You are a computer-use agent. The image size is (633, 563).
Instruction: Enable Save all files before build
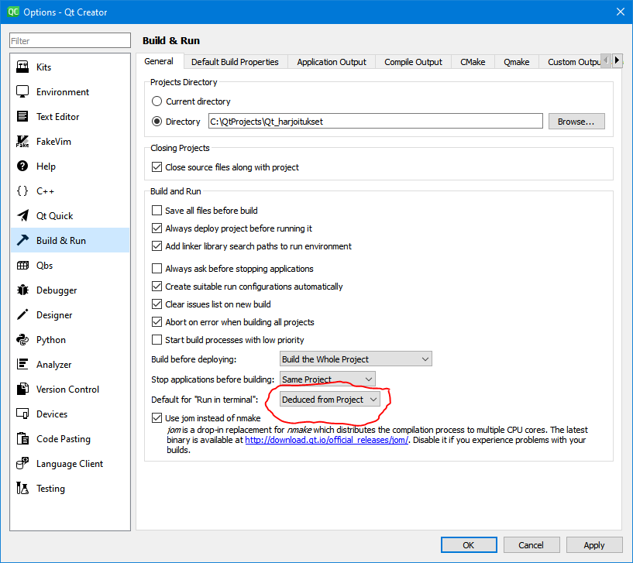pyautogui.click(x=157, y=211)
